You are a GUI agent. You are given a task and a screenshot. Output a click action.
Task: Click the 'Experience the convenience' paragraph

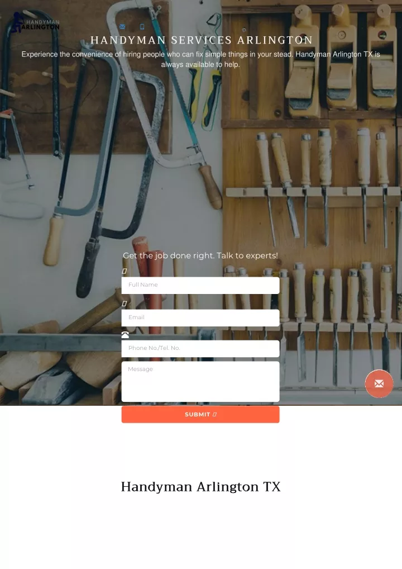[x=200, y=59]
